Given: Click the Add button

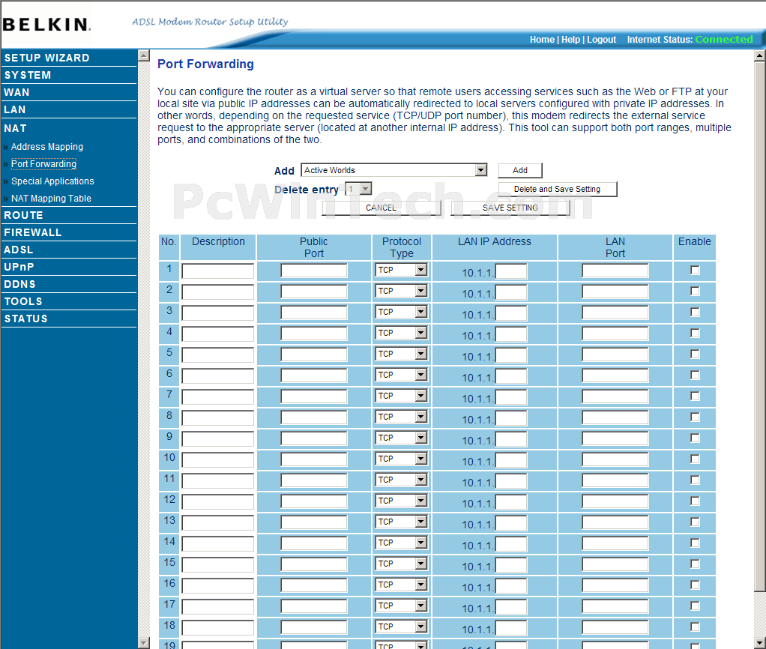Looking at the screenshot, I should tap(520, 170).
